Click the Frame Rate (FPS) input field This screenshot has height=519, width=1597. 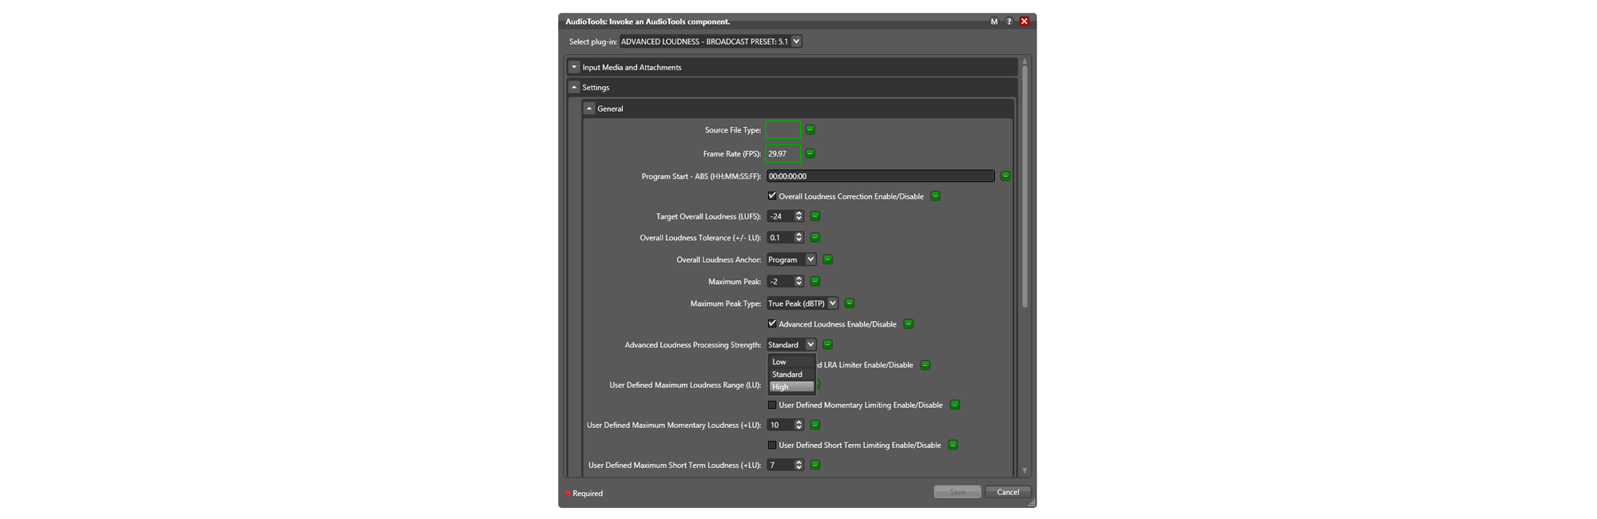[783, 153]
